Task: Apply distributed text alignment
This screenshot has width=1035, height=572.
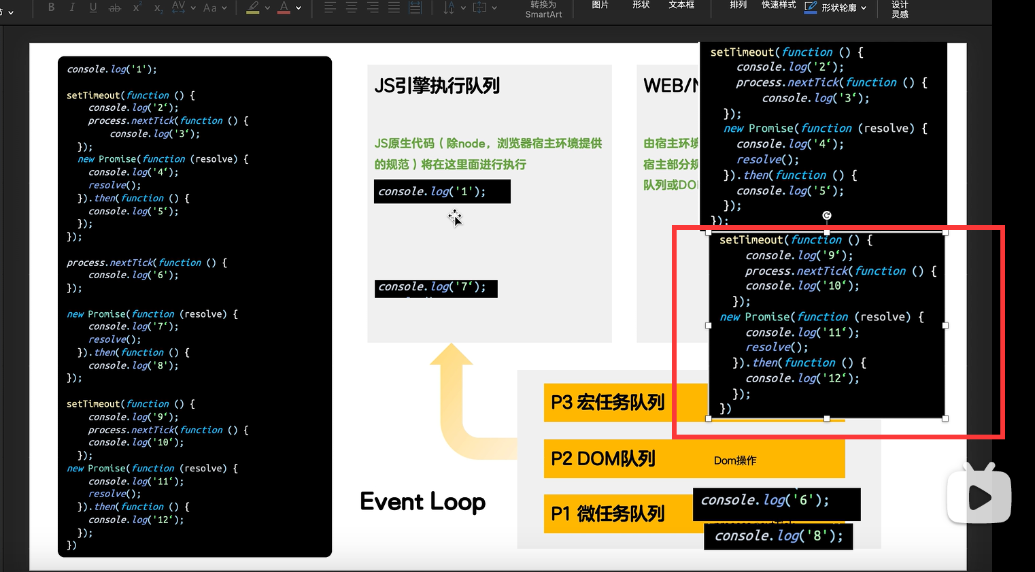Action: click(x=415, y=7)
